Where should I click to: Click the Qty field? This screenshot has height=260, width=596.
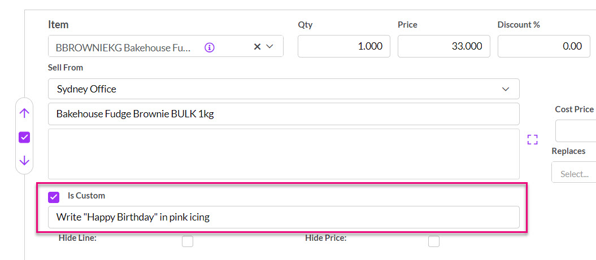[344, 46]
